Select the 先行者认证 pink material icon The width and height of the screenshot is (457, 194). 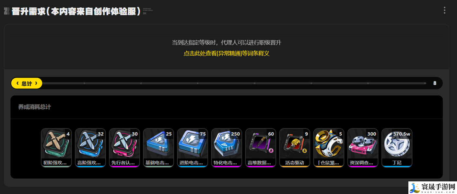click(124, 148)
